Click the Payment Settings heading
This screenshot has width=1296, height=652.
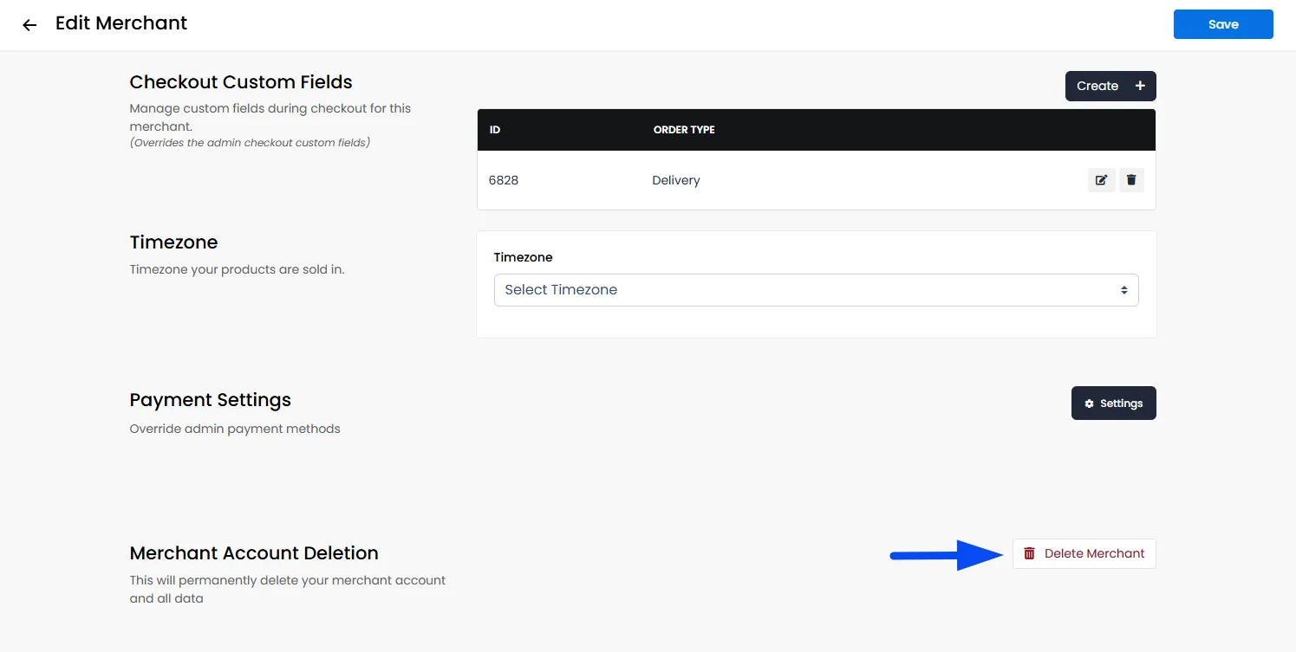pos(210,400)
